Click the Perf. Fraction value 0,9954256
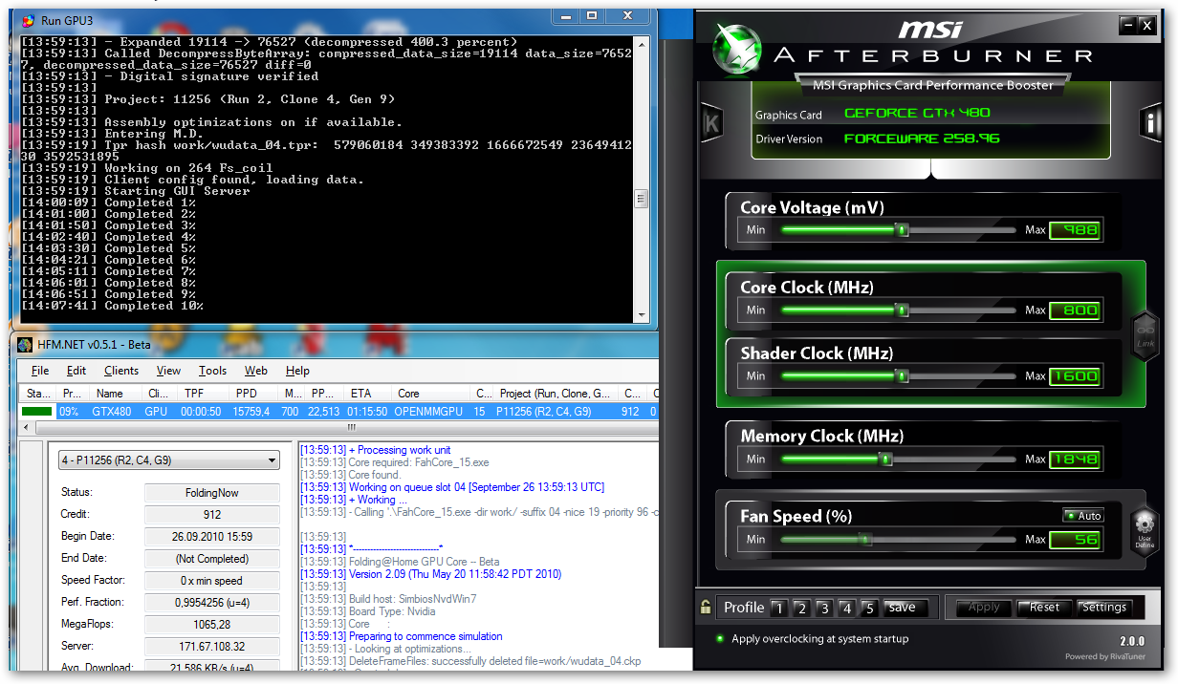This screenshot has height=684, width=1178. [212, 603]
